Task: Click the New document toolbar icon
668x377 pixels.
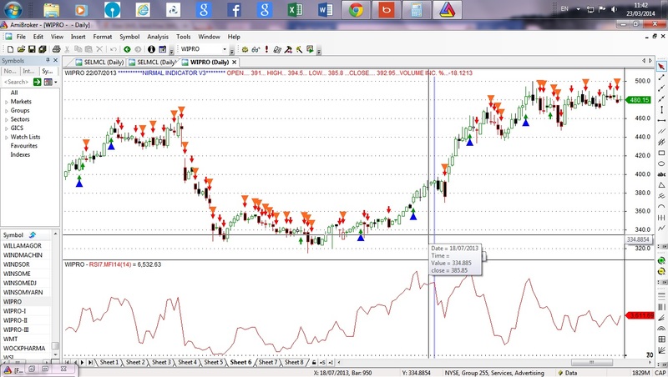Action: 10,49
